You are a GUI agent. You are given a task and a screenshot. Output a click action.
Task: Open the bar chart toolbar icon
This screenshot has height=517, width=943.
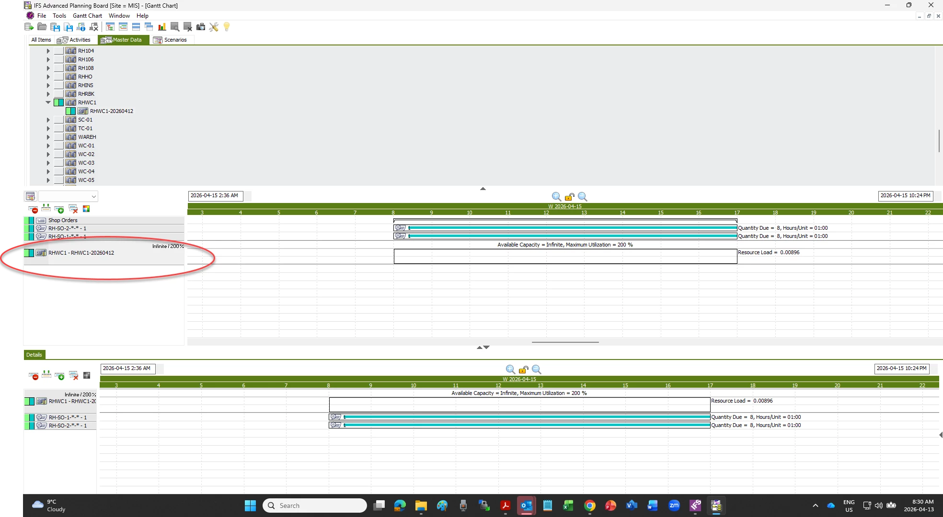click(x=162, y=27)
